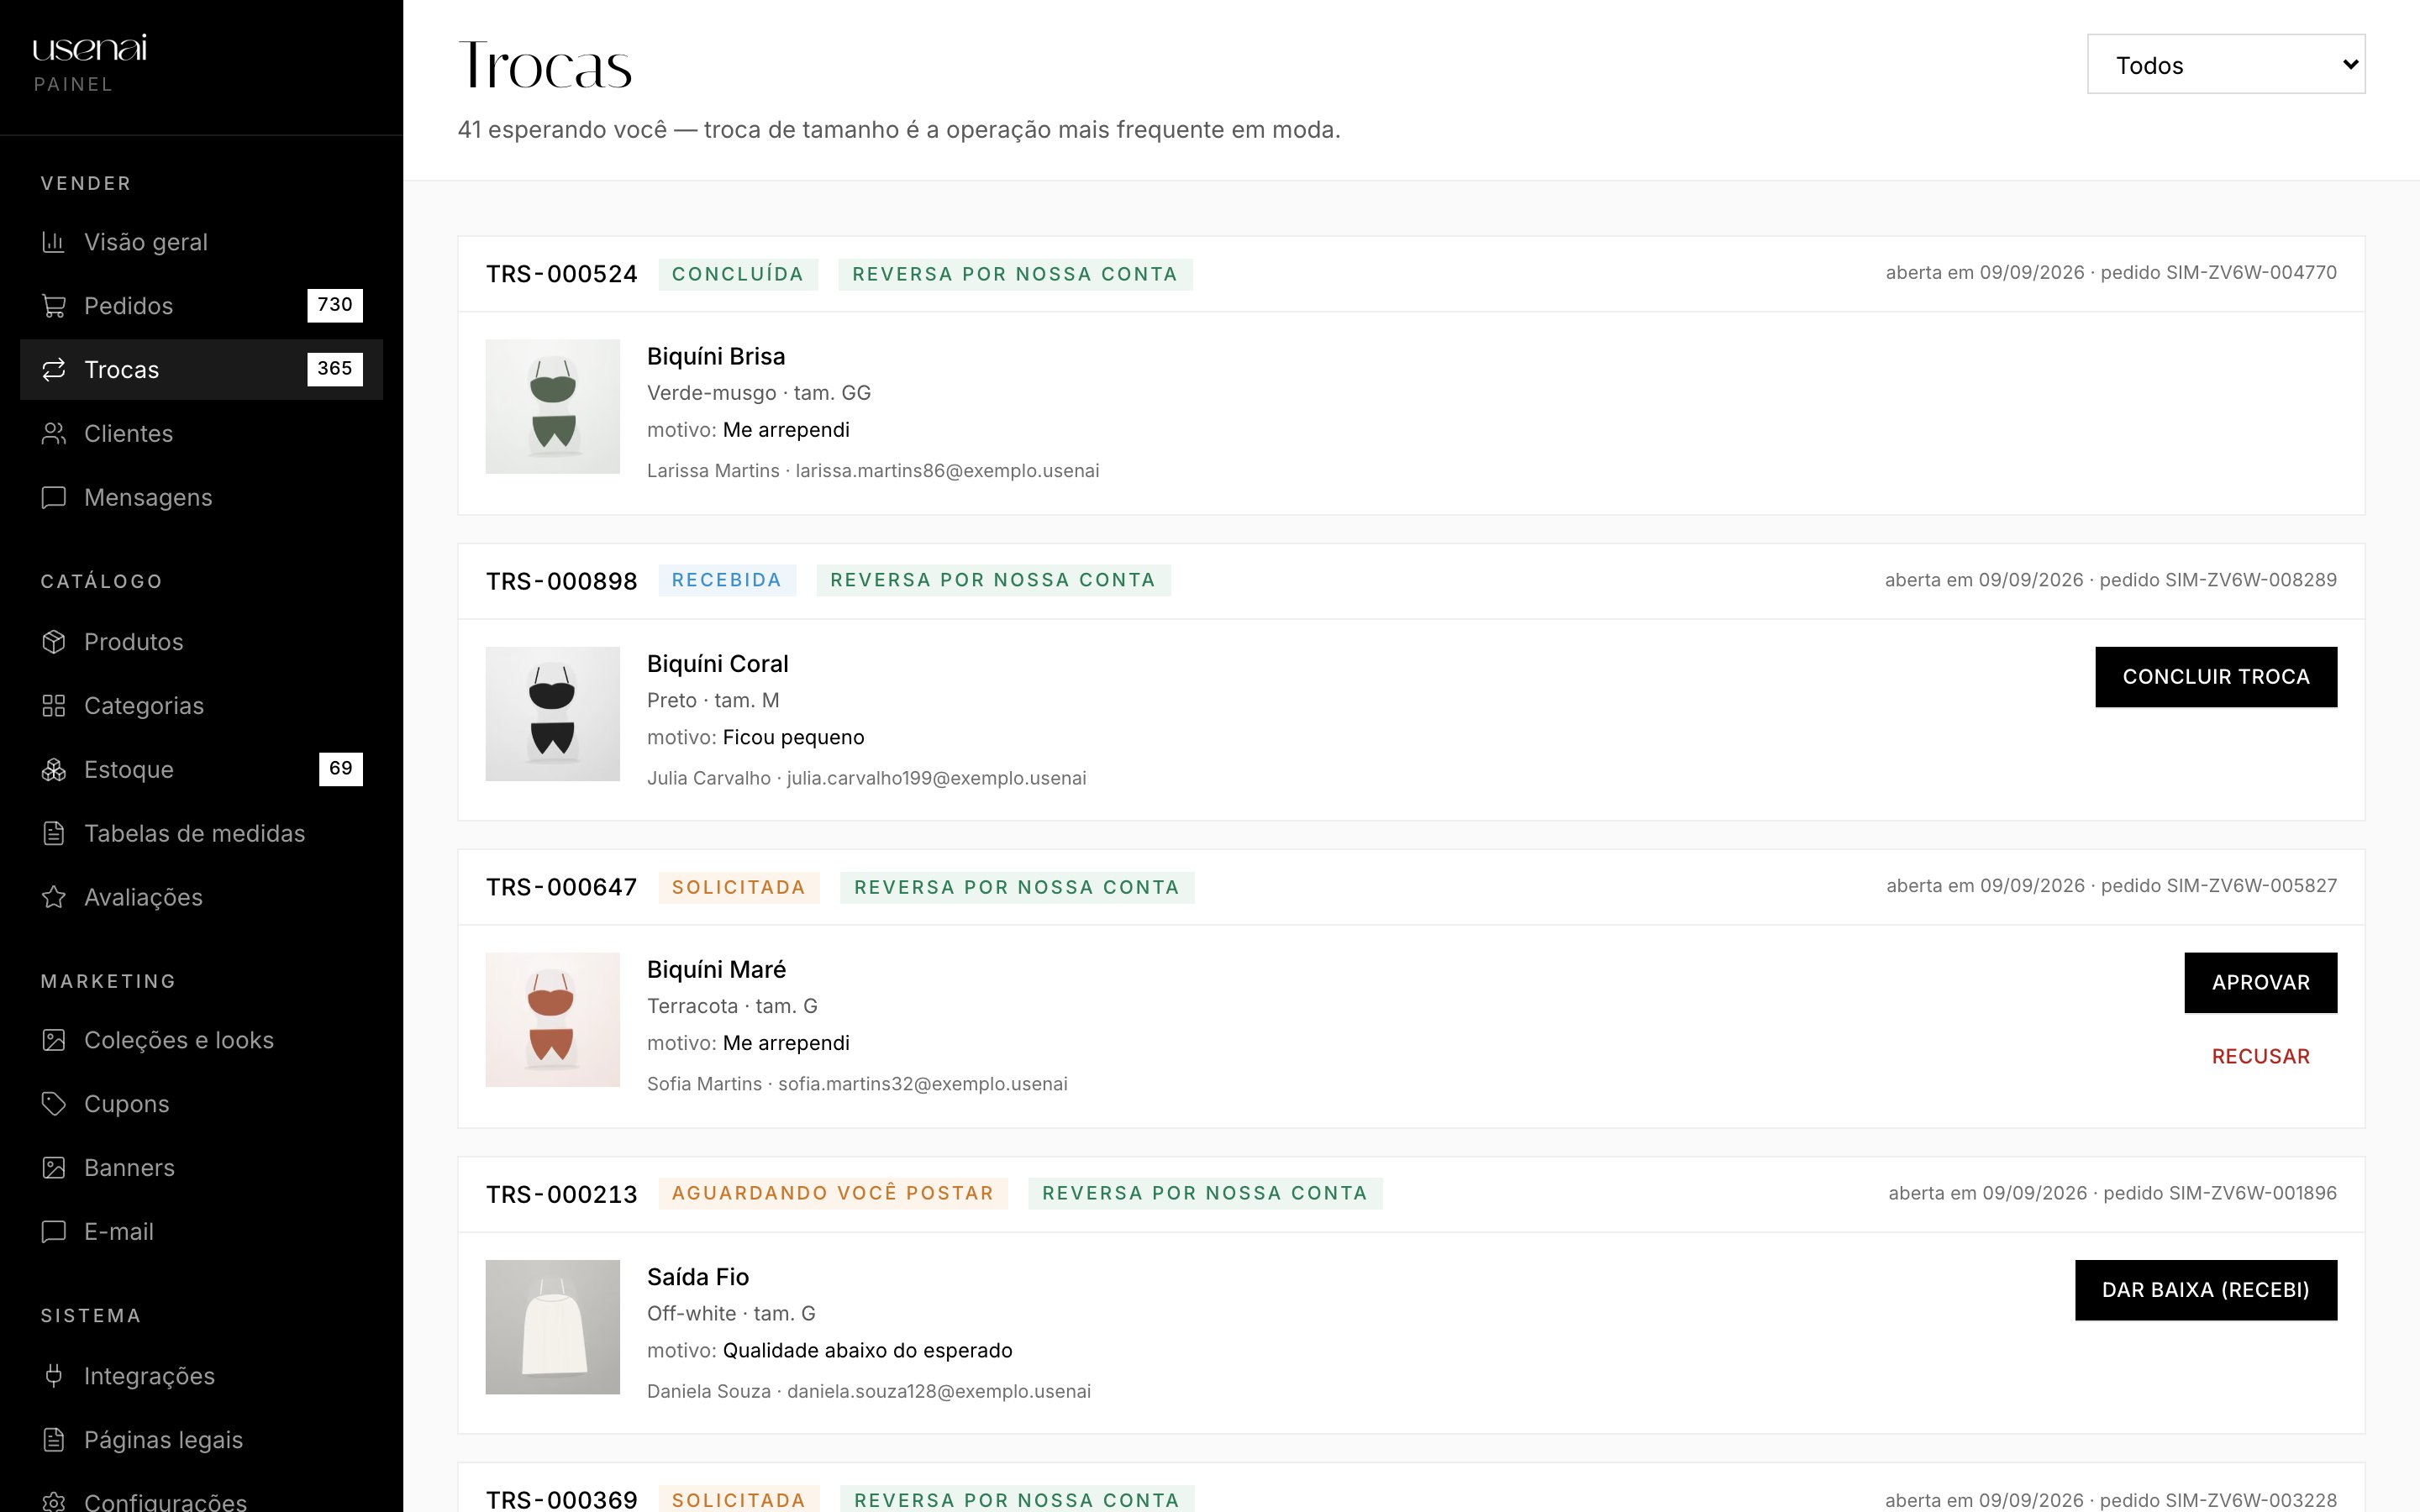2420x1512 pixels.
Task: Open the Banners menu item
Action: [x=201, y=1168]
